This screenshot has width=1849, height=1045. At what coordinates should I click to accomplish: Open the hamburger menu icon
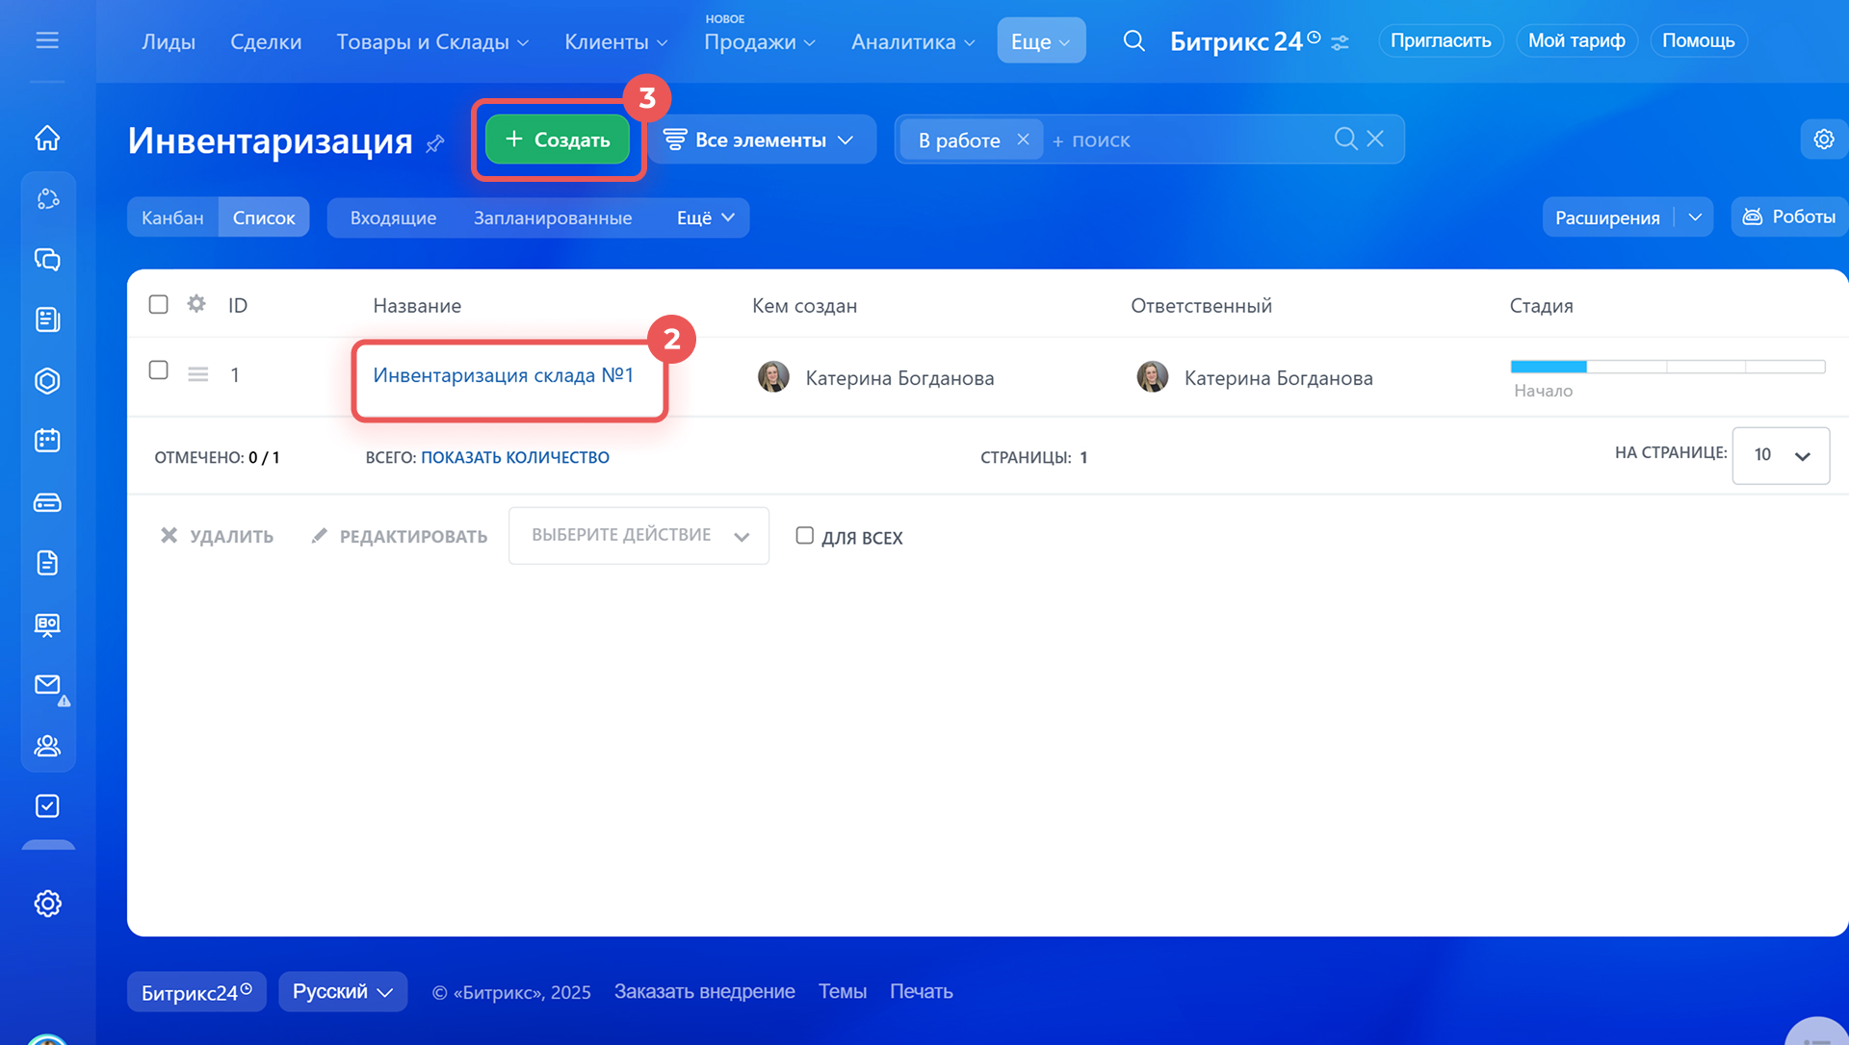point(47,40)
